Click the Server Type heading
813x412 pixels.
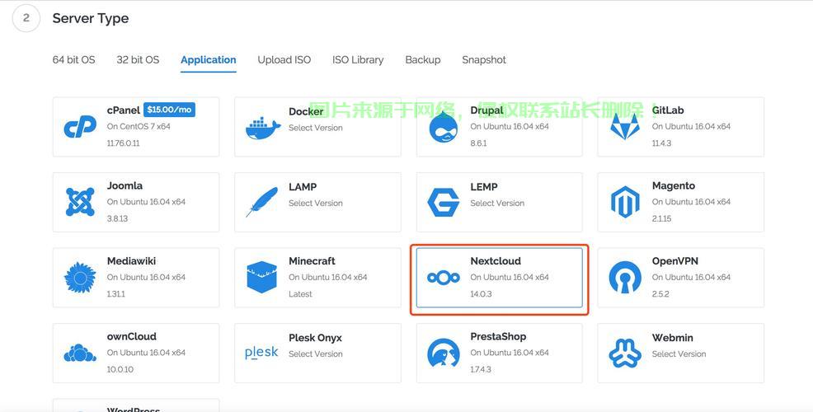91,19
